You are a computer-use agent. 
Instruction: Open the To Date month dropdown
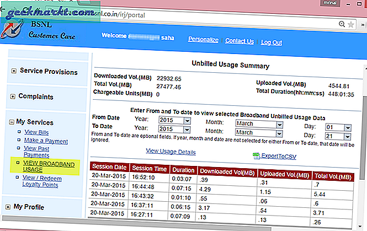click(x=259, y=132)
